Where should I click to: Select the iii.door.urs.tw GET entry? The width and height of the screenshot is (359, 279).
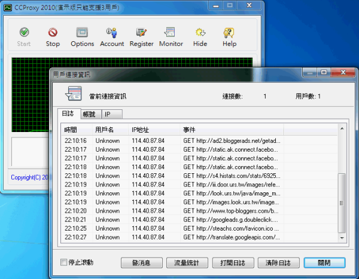click(x=231, y=185)
